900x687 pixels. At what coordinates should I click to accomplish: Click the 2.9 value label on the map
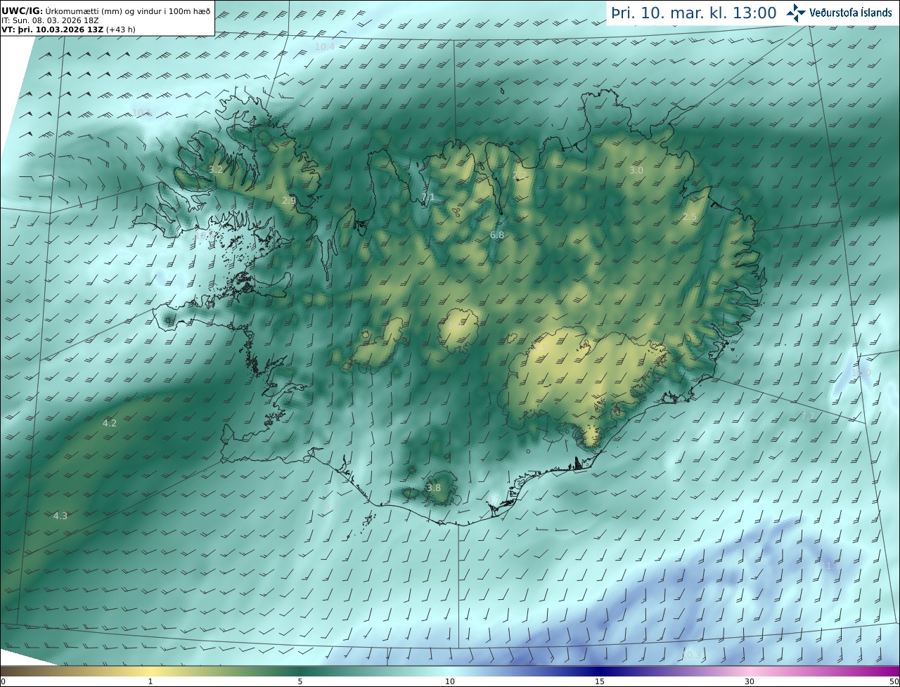(x=288, y=200)
